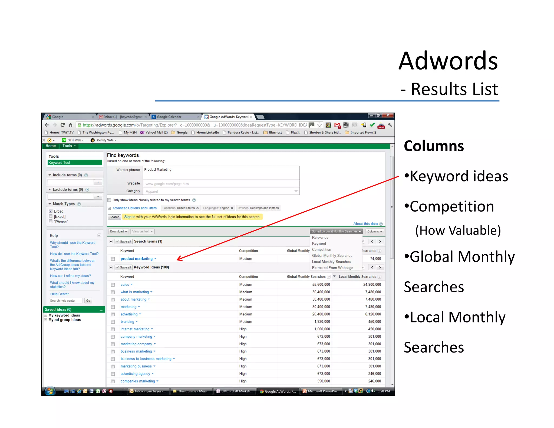
Task: Select checkbox for product marketing row
Action: click(113, 259)
